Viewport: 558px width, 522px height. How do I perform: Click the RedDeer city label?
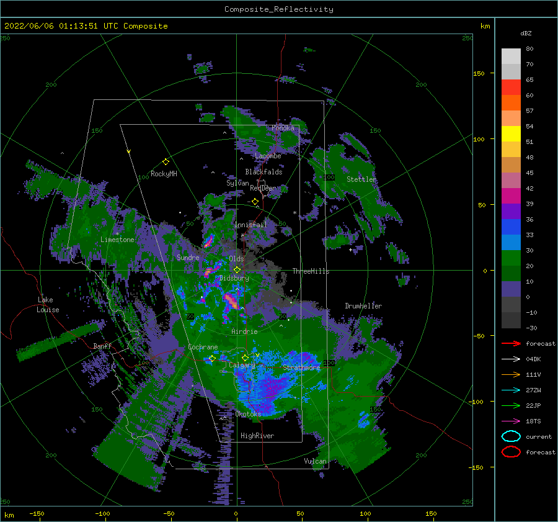point(263,188)
